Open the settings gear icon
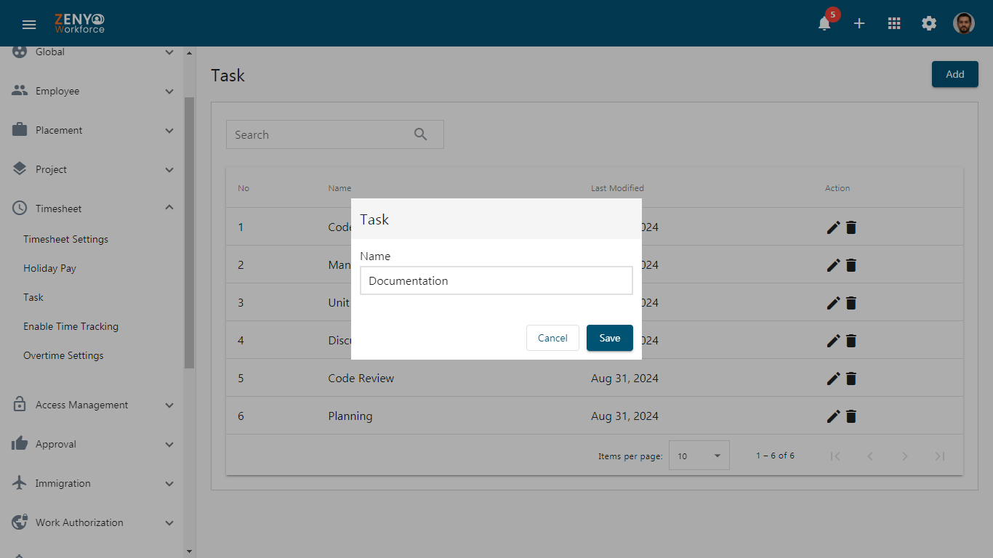993x558 pixels. pyautogui.click(x=929, y=23)
